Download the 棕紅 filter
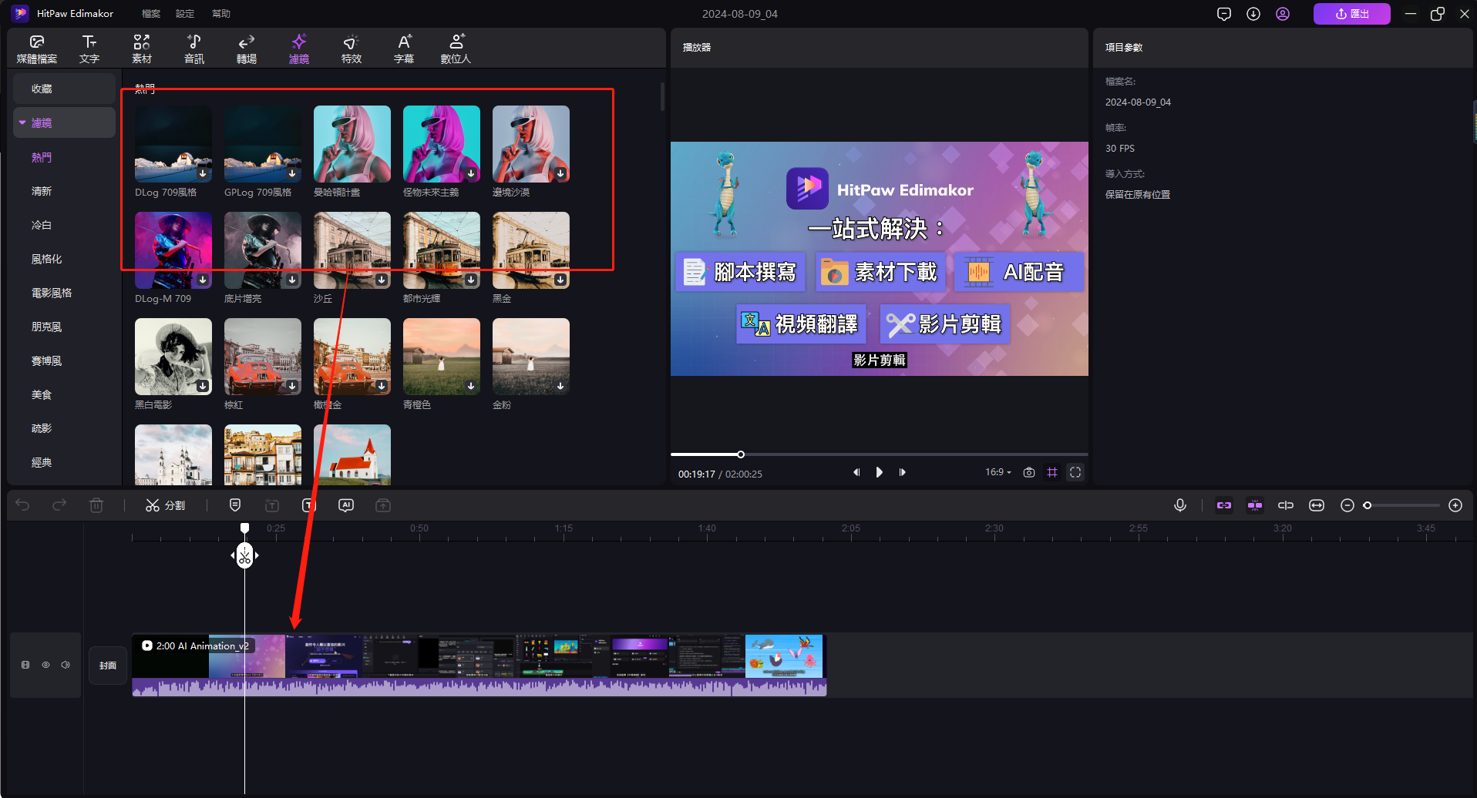The width and height of the screenshot is (1477, 798). pos(292,386)
